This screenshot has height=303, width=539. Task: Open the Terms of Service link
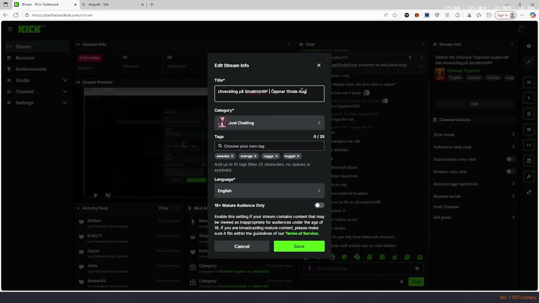tap(302, 233)
